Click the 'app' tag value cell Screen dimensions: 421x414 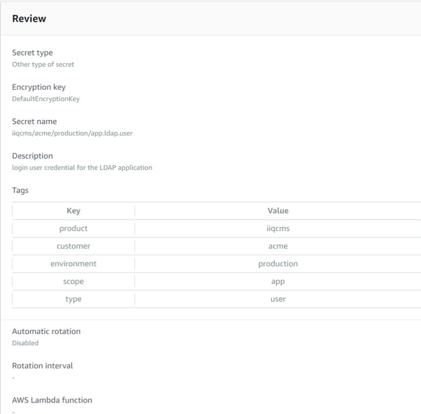278,282
